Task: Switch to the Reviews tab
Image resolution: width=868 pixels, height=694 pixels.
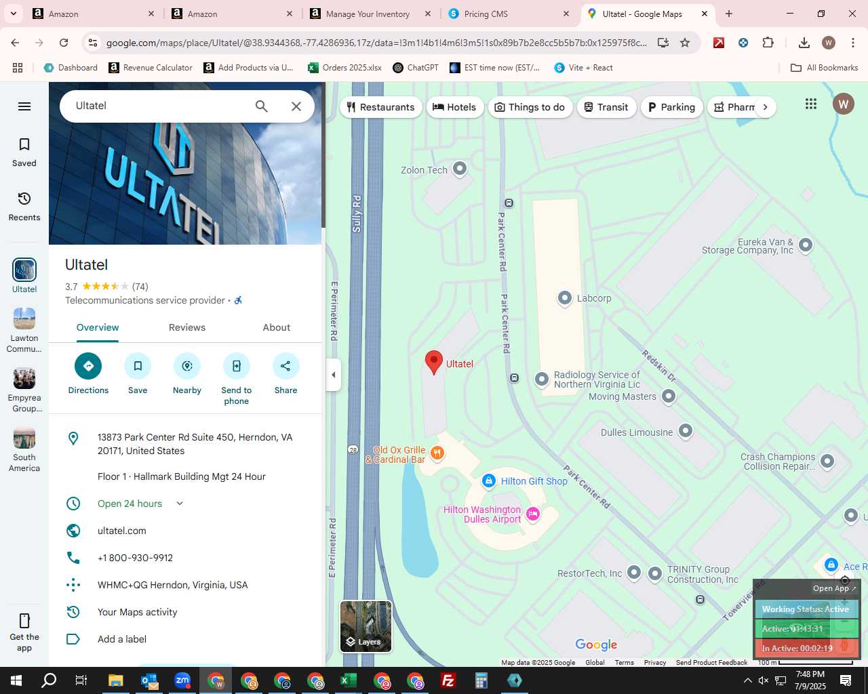Action: coord(187,327)
